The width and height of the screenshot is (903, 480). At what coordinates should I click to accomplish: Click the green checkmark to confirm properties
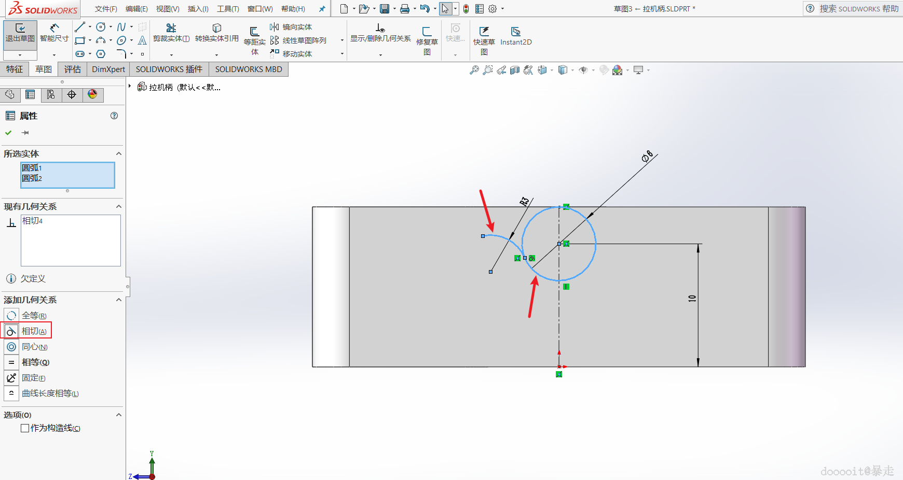click(9, 133)
